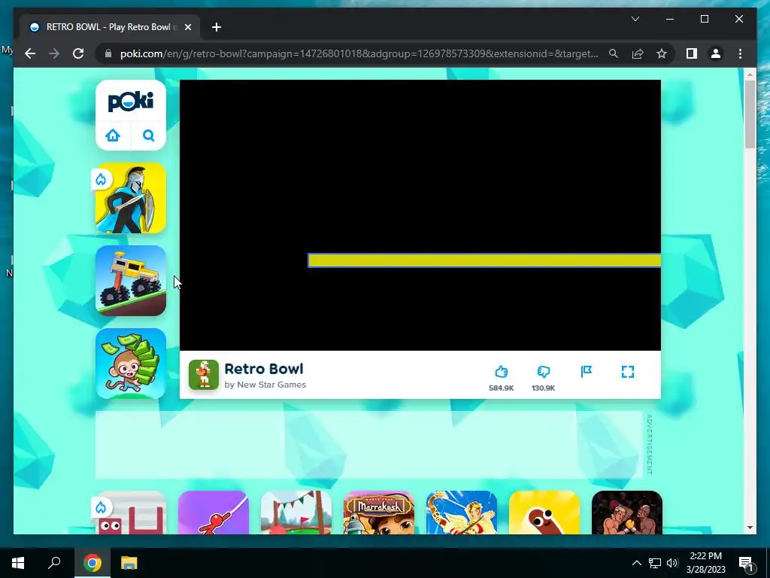This screenshot has width=770, height=578.
Task: Open the Poki logo homepage link
Action: [131, 102]
